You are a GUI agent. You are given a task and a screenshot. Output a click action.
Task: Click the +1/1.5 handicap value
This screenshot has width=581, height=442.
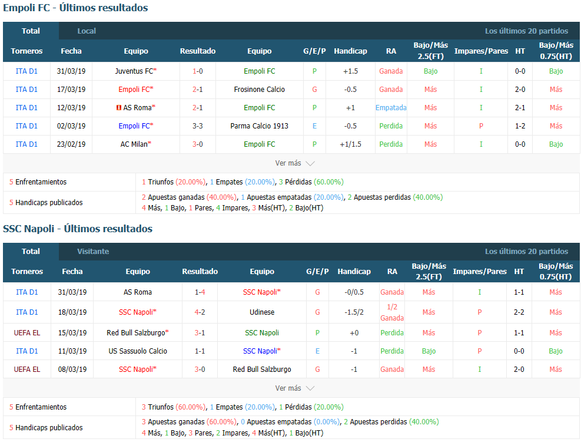click(x=350, y=144)
